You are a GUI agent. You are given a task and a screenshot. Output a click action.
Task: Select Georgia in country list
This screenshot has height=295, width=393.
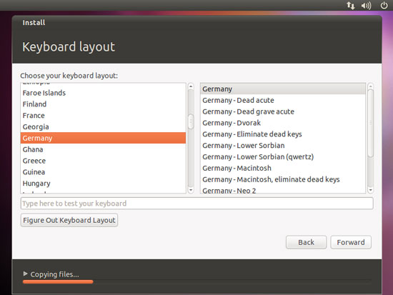103,126
